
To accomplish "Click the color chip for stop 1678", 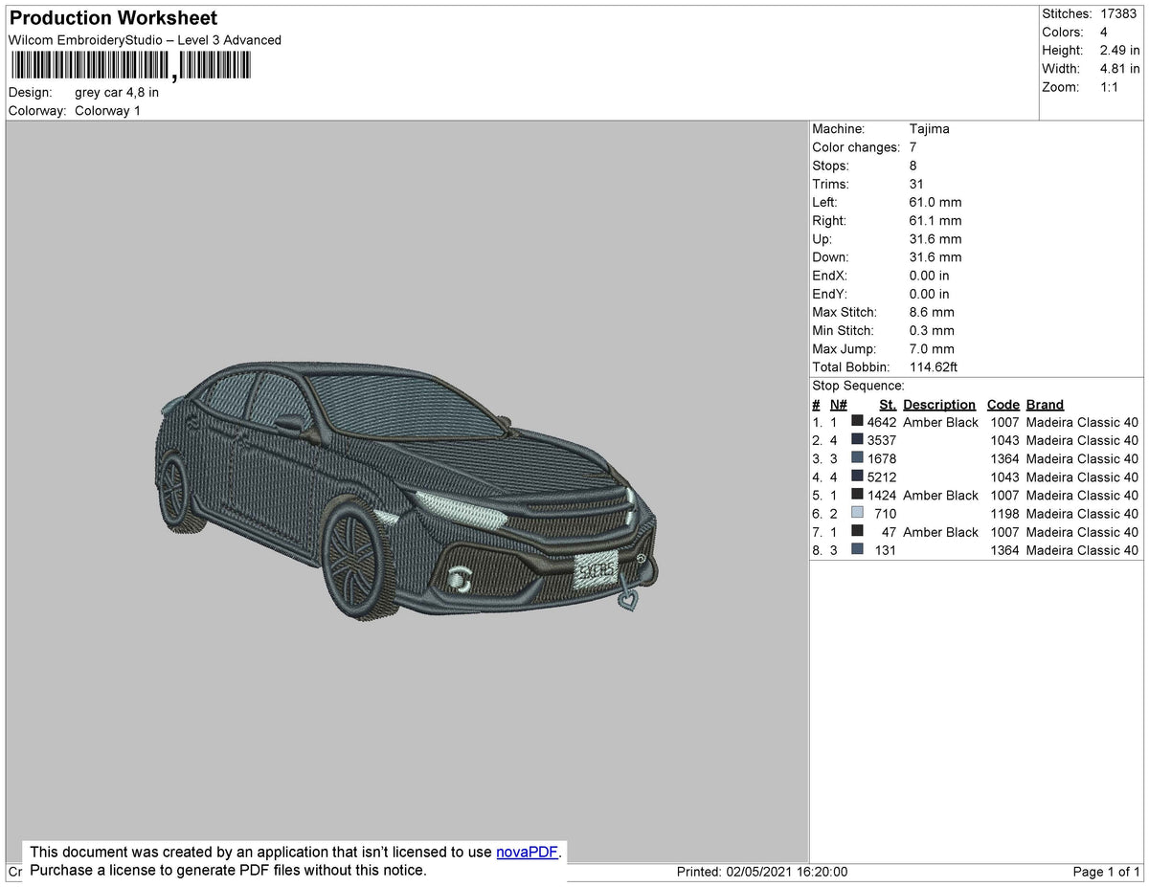I will coord(855,458).
